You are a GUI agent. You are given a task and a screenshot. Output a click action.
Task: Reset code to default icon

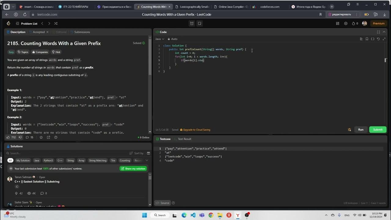coord(378,39)
